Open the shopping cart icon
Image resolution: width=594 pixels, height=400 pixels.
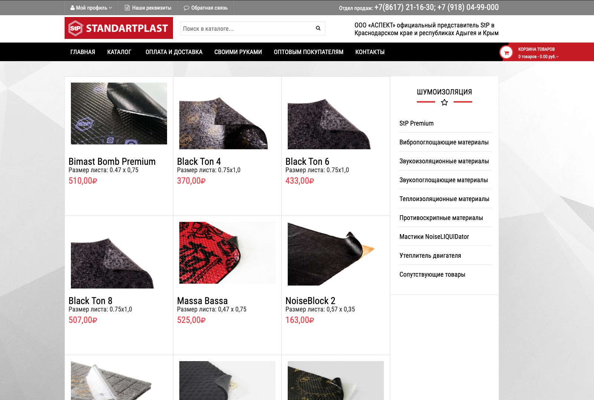(x=506, y=53)
